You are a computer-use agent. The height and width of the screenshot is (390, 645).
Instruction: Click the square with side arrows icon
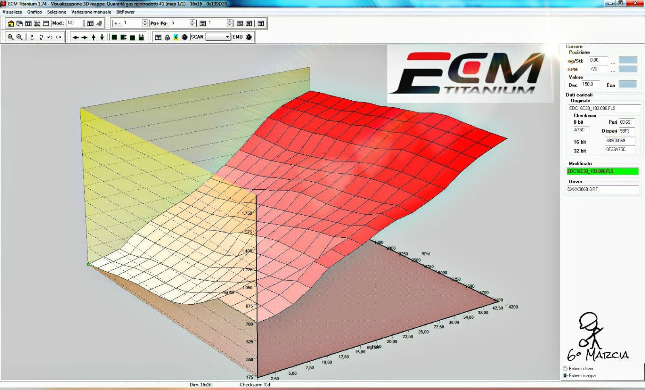tap(123, 37)
